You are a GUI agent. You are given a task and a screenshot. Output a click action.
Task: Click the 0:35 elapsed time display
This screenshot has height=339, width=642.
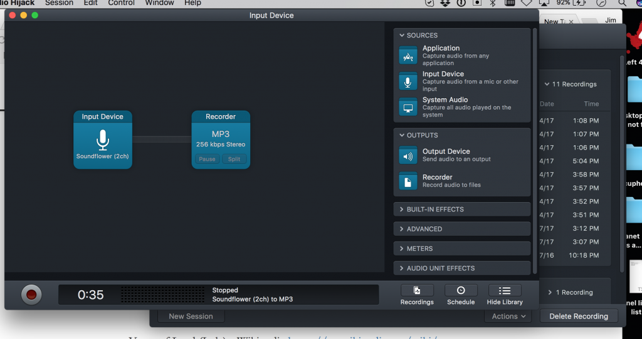click(x=90, y=295)
